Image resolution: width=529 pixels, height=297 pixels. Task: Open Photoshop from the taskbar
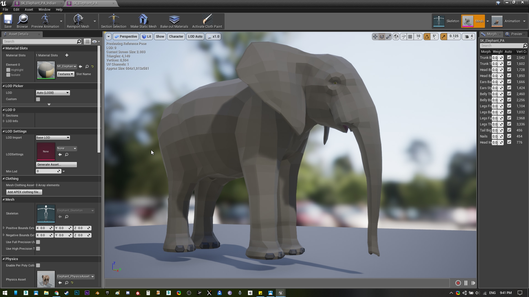[x=77, y=293]
